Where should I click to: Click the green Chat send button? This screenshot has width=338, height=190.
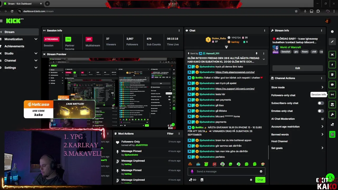260,180
